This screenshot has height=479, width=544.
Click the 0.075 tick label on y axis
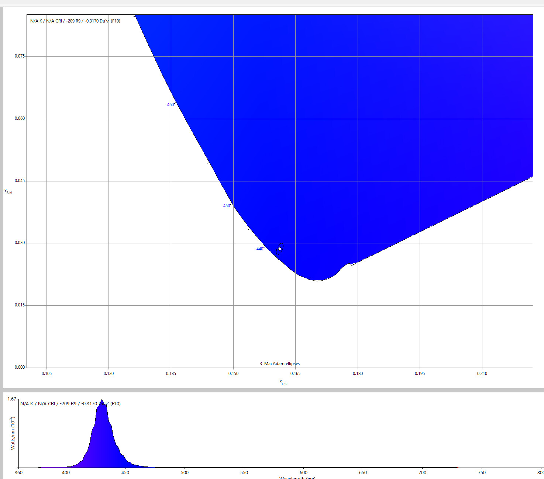20,56
